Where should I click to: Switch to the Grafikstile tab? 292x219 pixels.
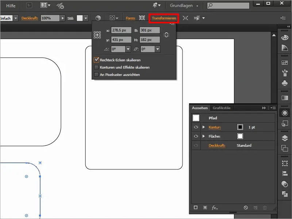pos(222,108)
